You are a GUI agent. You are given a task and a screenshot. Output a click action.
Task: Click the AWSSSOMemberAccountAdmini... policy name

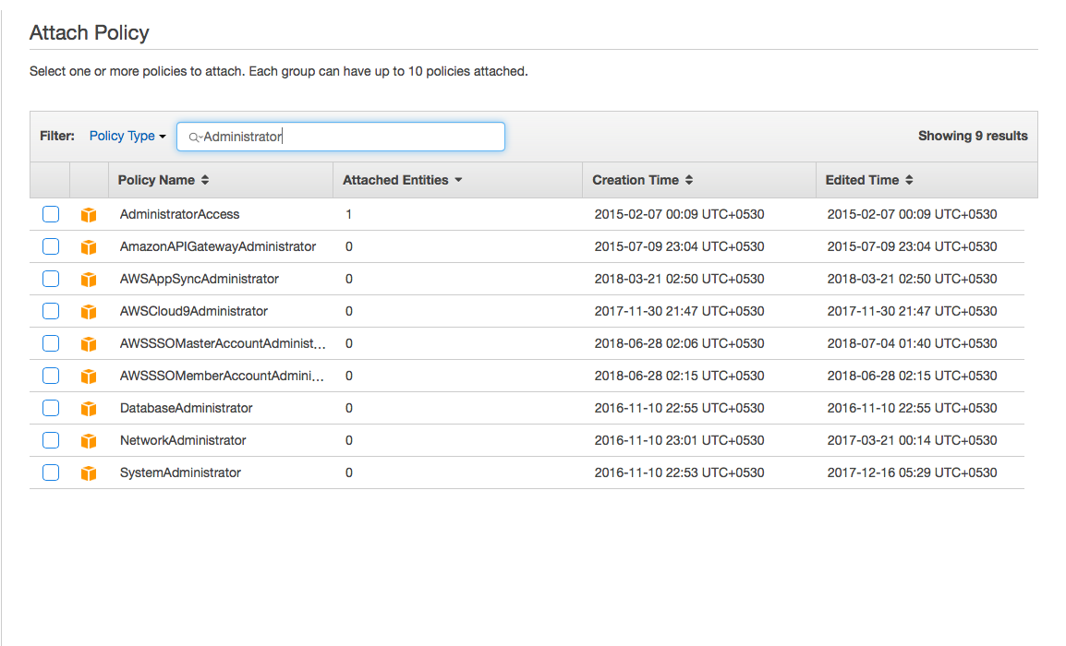coord(222,376)
